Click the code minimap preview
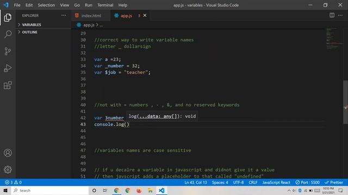The width and height of the screenshot is (348, 195). coord(334,38)
